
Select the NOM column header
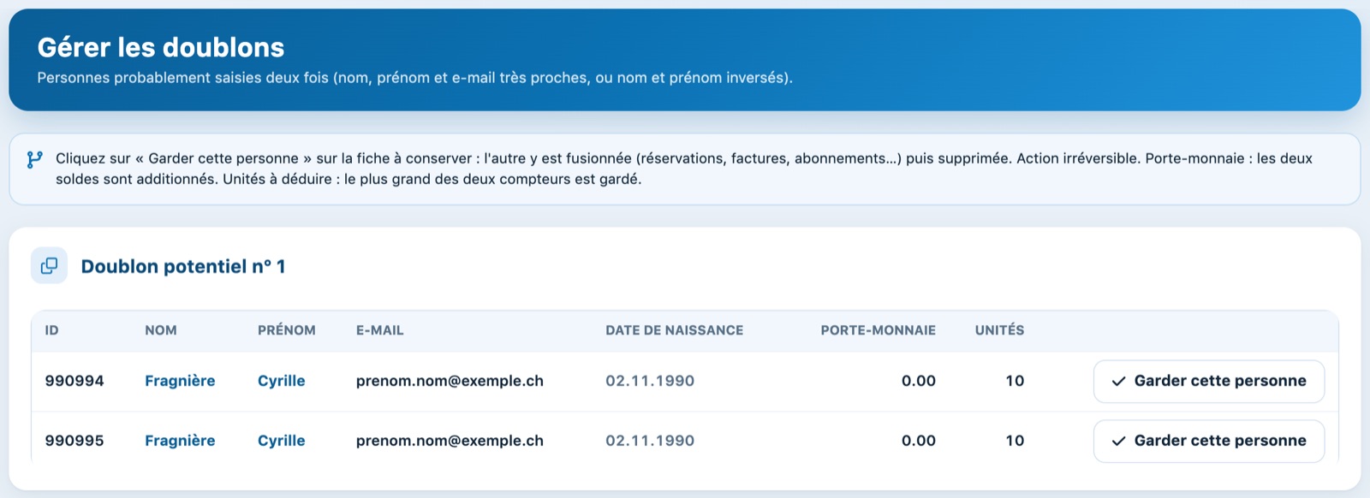click(x=161, y=330)
